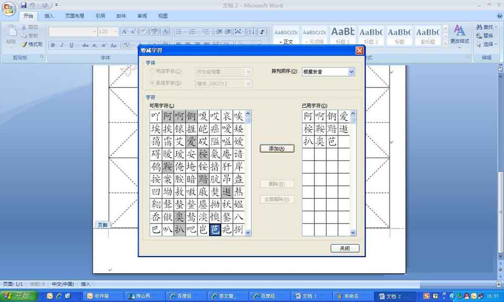
Task: Click show/hide paragraph marks icon
Action: click(x=263, y=31)
